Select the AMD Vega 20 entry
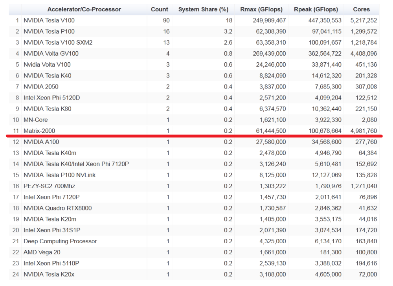The height and width of the screenshot is (286, 393). [x=42, y=252]
